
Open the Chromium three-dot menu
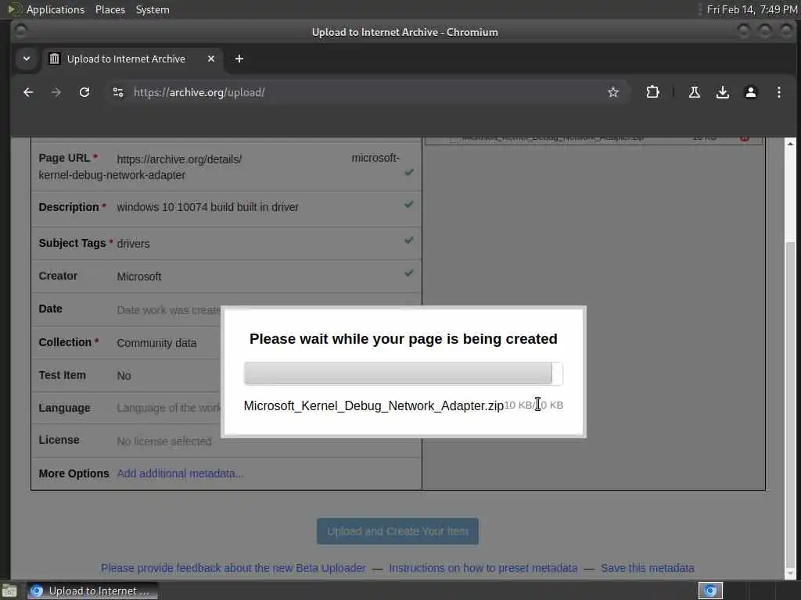[x=778, y=92]
